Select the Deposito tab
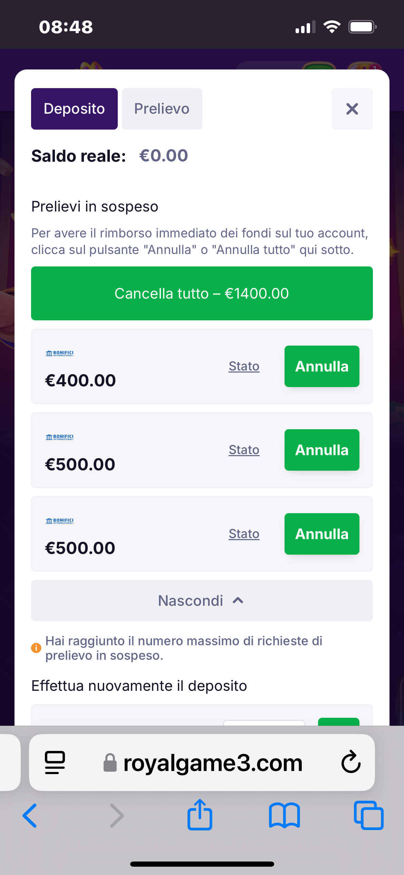404x875 pixels. [x=74, y=109]
